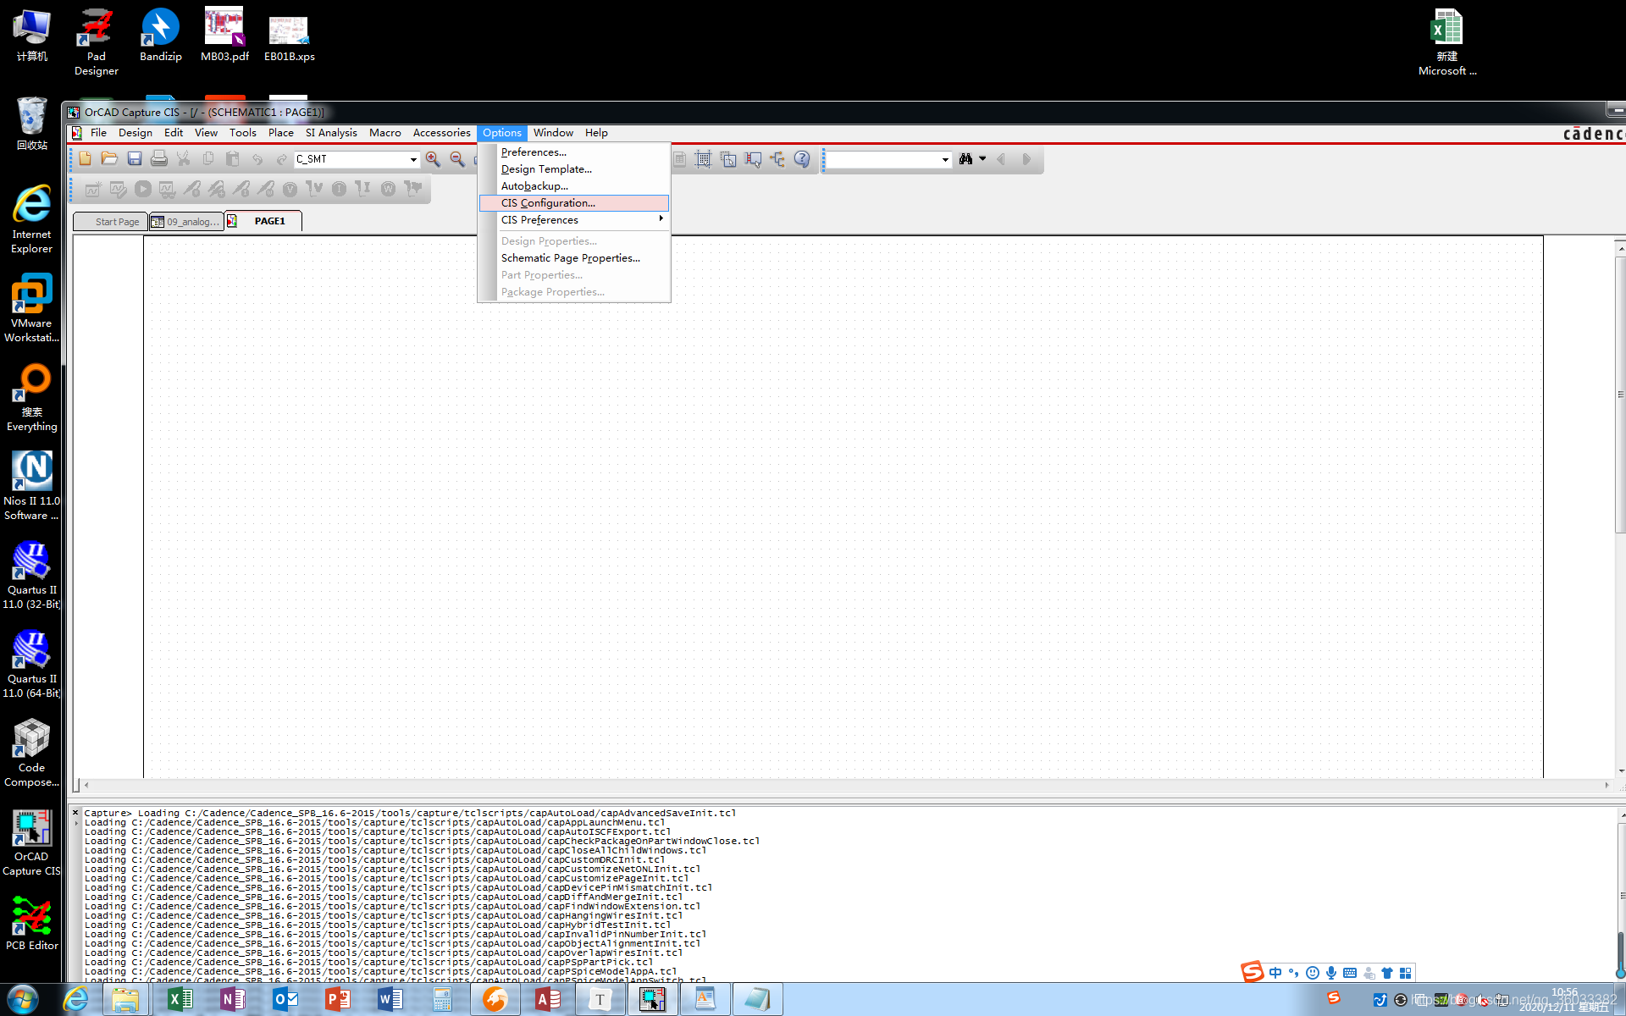Choose Schematic Page Properties option

tap(570, 258)
